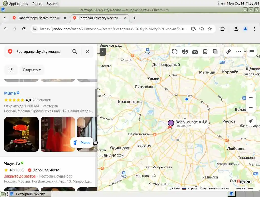Click the SVO airport icon
The height and width of the screenshot is (197, 260).
click(x=148, y=50)
